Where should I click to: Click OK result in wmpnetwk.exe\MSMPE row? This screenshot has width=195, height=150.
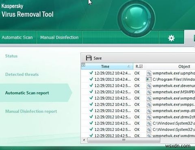coord(137,92)
